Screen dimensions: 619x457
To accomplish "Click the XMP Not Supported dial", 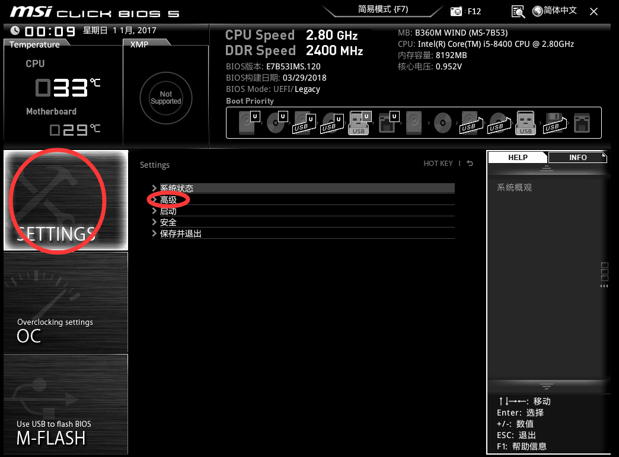I will pyautogui.click(x=166, y=97).
